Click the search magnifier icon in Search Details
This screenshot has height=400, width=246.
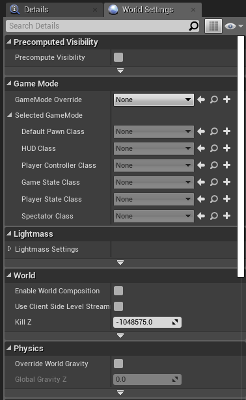194,26
